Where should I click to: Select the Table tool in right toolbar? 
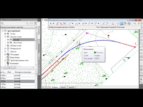[141, 76]
